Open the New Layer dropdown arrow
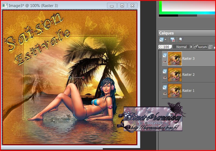This screenshot has width=216, height=151. [x=165, y=40]
